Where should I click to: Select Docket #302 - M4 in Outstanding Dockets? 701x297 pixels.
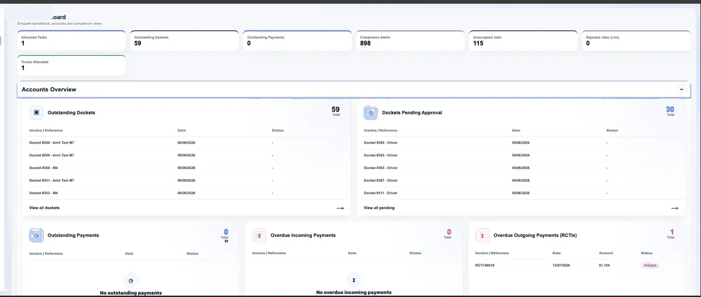187,193
